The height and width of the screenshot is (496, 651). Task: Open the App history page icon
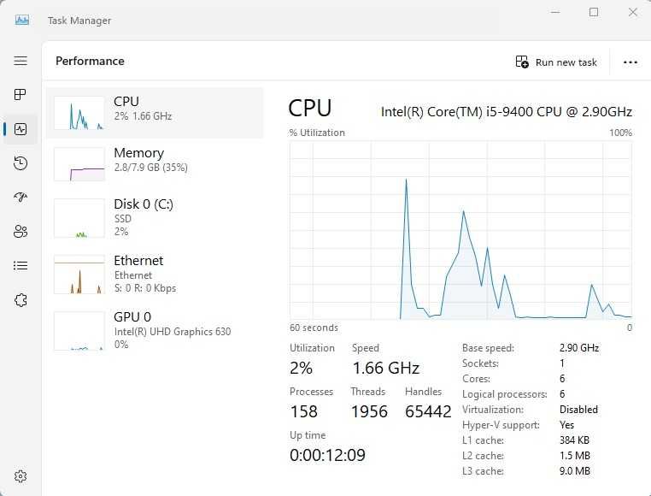21,163
